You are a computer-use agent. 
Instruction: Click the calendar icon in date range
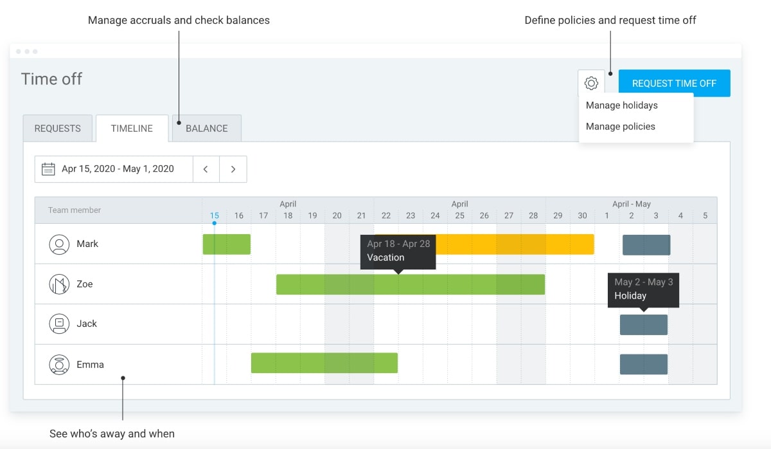[48, 169]
